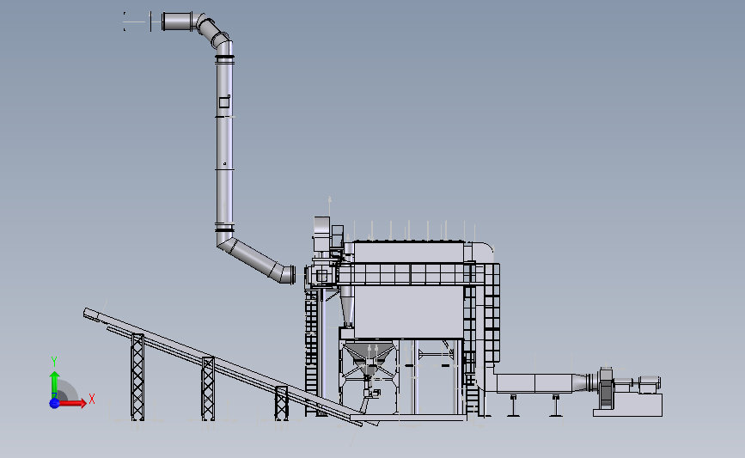
Task: Click the red X axis arrow of triad
Action: click(x=72, y=403)
